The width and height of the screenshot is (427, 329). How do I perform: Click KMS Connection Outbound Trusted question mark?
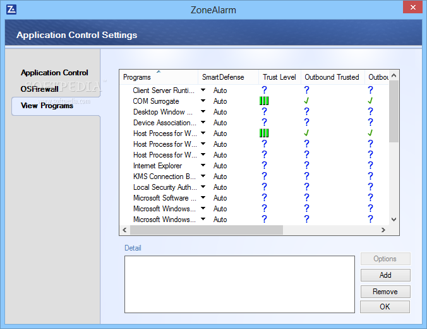pyautogui.click(x=306, y=177)
